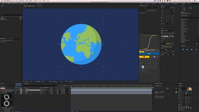This screenshot has height=112, width=199.
Task: Open the 1 View layout dropdown
Action: (x=62, y=82)
